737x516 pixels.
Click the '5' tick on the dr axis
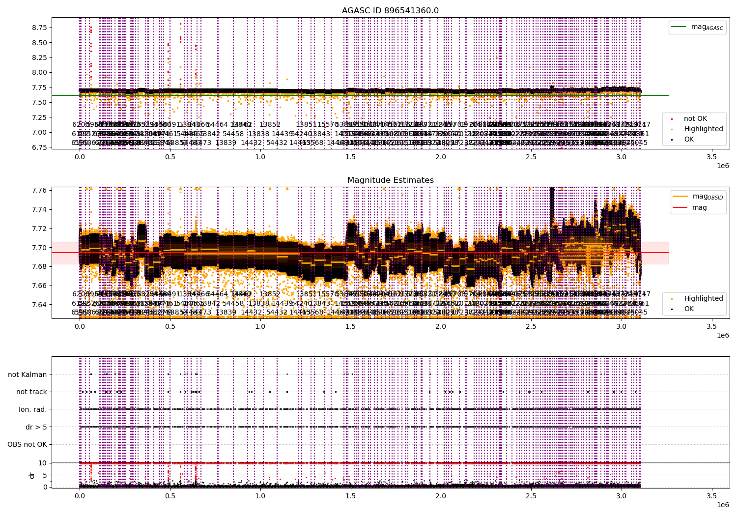[45, 475]
